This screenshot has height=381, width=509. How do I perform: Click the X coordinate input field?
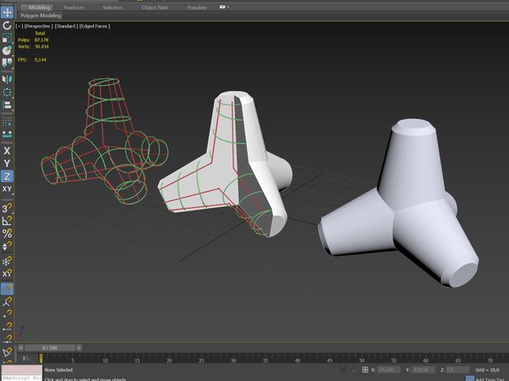tap(389, 370)
